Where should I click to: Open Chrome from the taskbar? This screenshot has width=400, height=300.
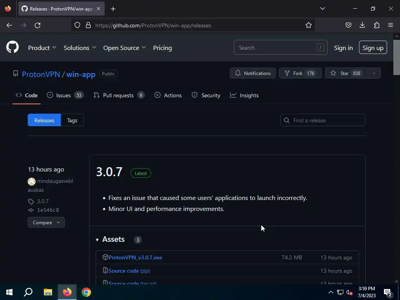point(86,292)
